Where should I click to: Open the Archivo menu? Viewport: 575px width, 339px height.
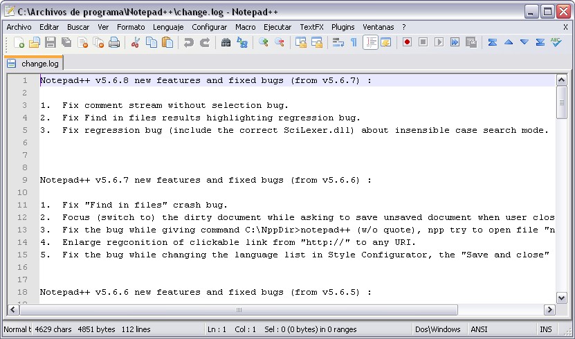tap(19, 27)
